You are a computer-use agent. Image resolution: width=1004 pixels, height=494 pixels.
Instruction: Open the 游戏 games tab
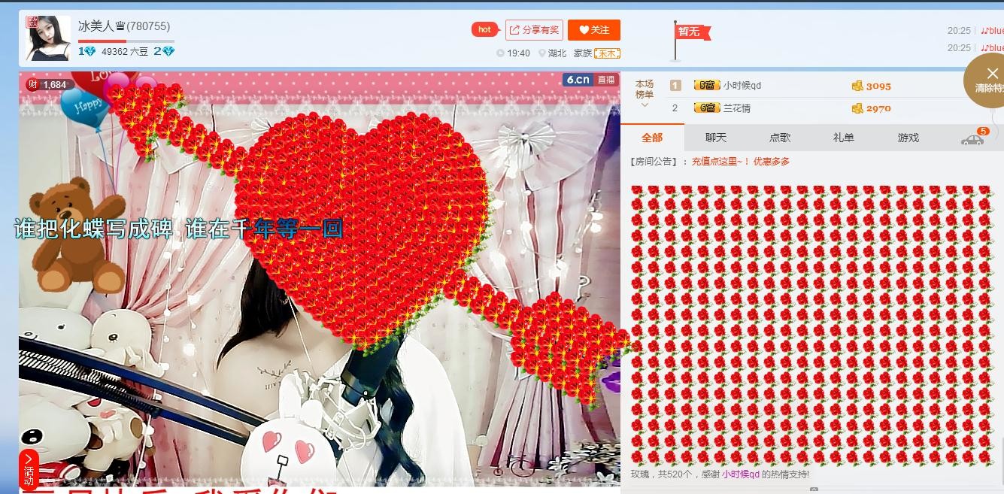tap(908, 138)
